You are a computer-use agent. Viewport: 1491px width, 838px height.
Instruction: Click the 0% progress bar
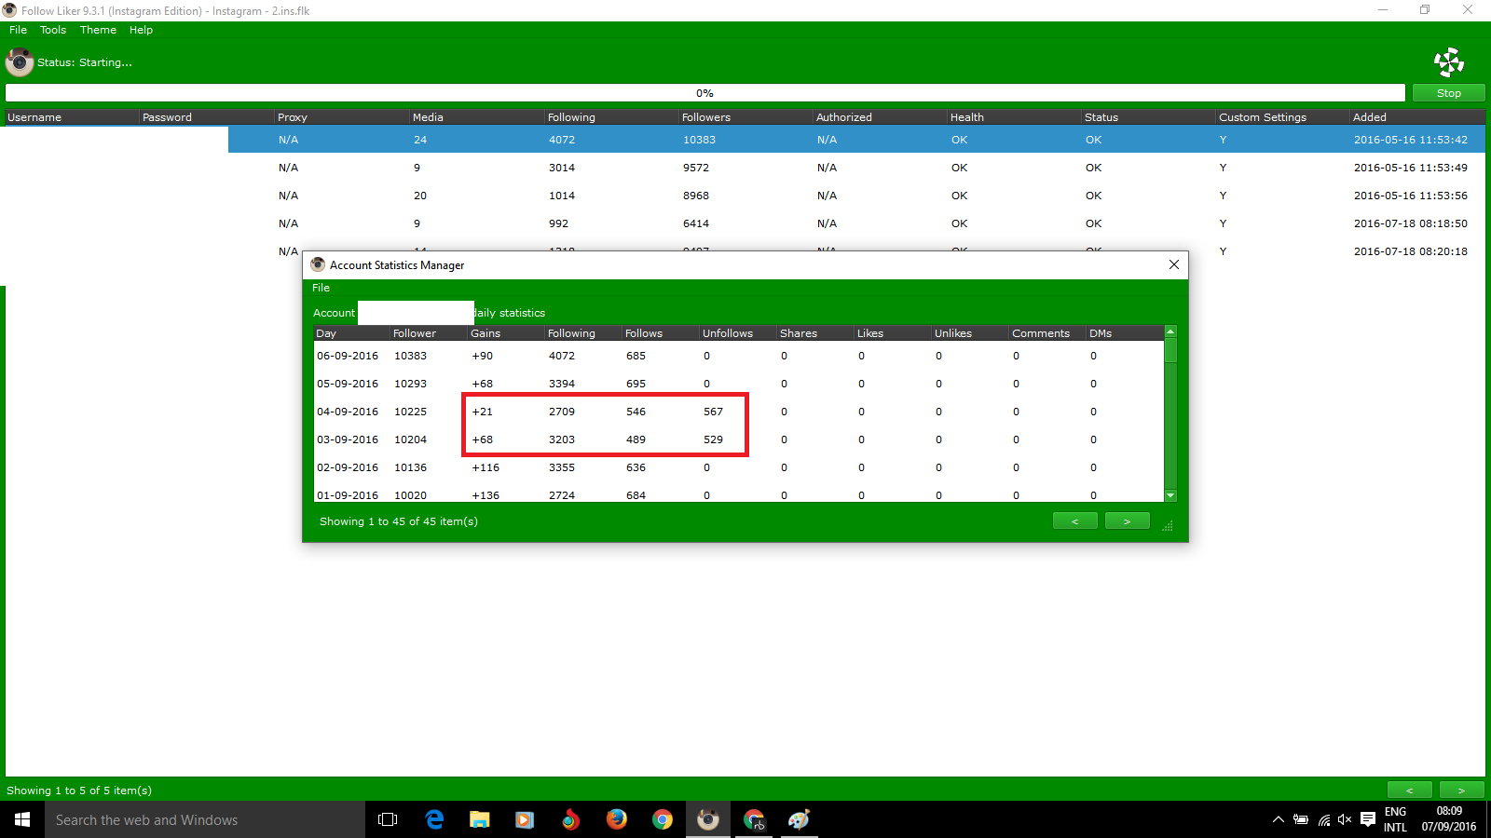coord(705,93)
